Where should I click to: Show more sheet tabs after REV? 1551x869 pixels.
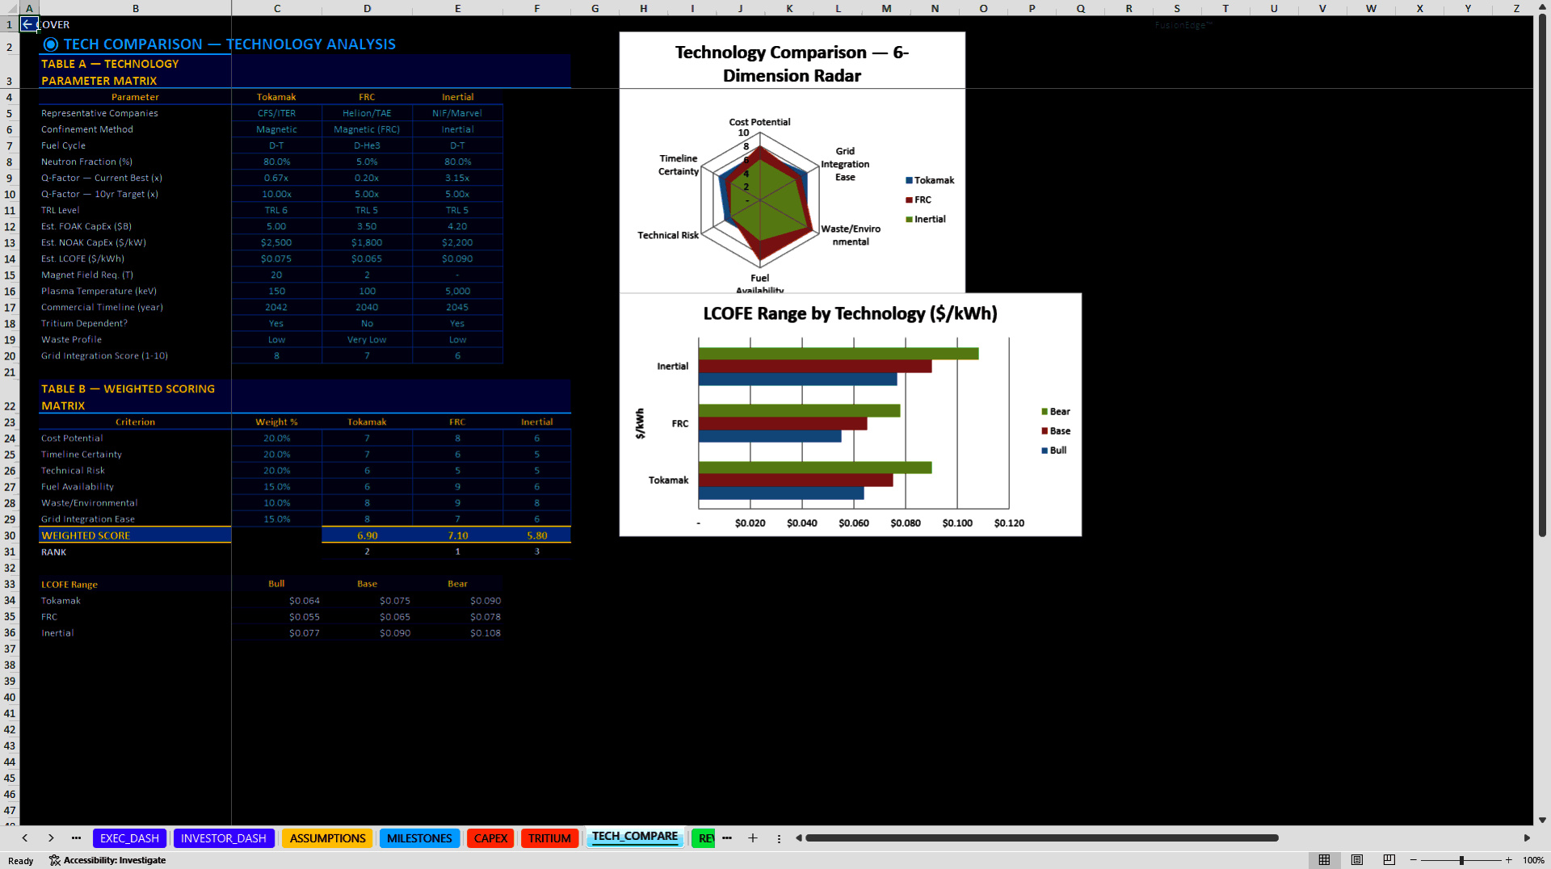coord(727,838)
